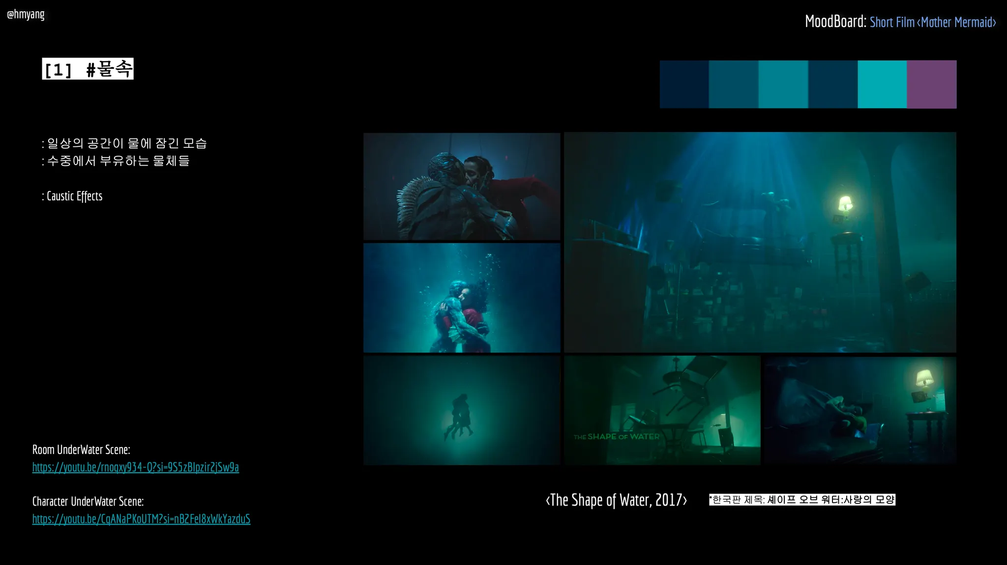Open the Room UnderWater Scene YouTube link
This screenshot has height=565, width=1007.
[135, 467]
